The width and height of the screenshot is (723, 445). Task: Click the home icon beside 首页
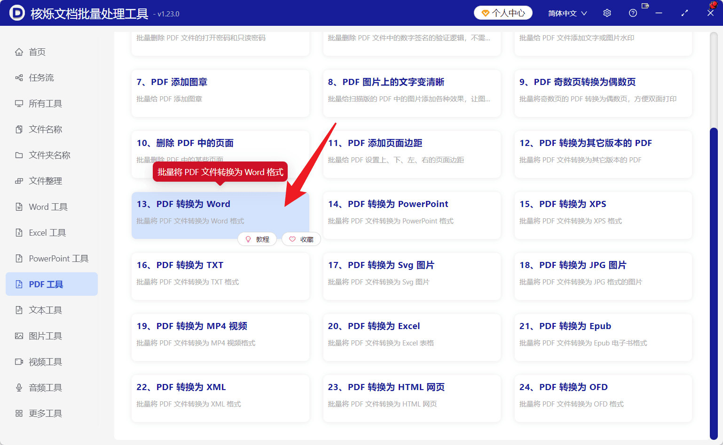pyautogui.click(x=19, y=52)
